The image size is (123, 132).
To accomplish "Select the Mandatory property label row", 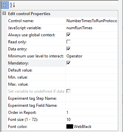I will pos(36,63).
